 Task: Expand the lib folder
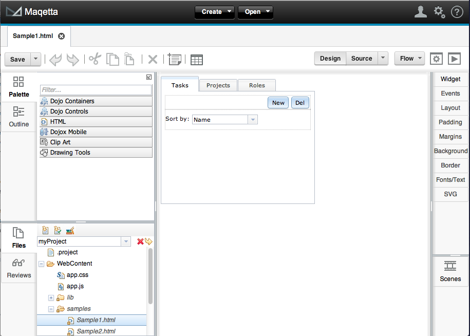point(51,297)
